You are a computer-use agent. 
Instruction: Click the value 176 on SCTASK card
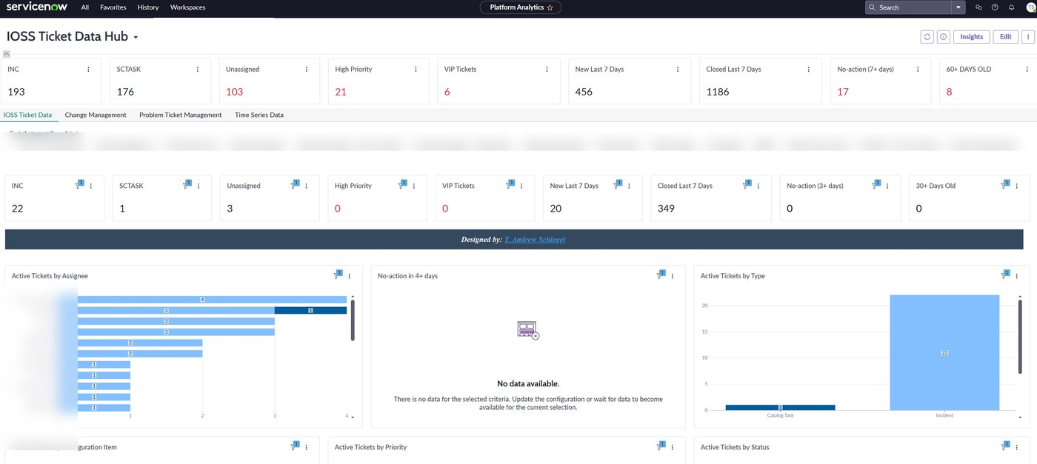point(125,92)
